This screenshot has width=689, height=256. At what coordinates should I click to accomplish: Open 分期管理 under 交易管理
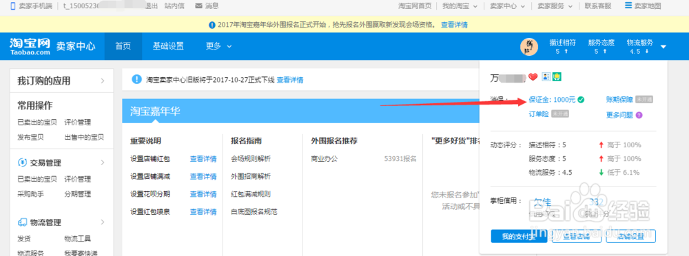pyautogui.click(x=78, y=193)
